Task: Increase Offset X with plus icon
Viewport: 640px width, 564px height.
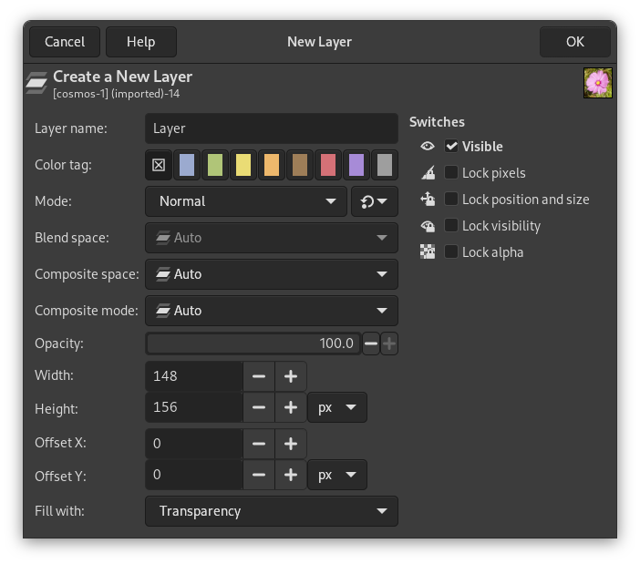Action: [x=291, y=444]
